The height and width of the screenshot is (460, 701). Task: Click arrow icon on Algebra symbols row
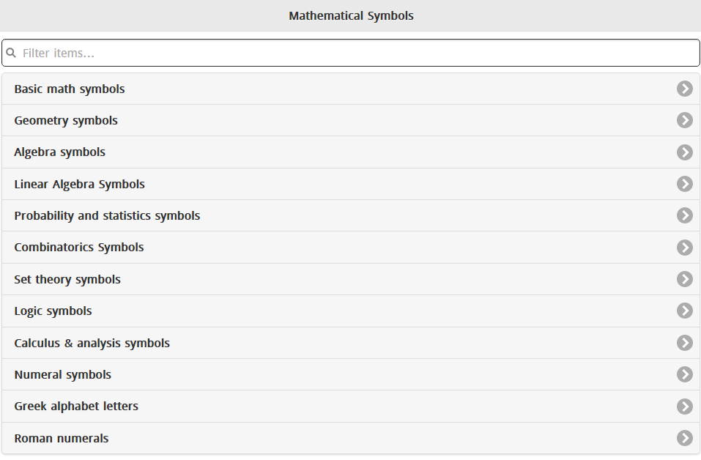[684, 152]
